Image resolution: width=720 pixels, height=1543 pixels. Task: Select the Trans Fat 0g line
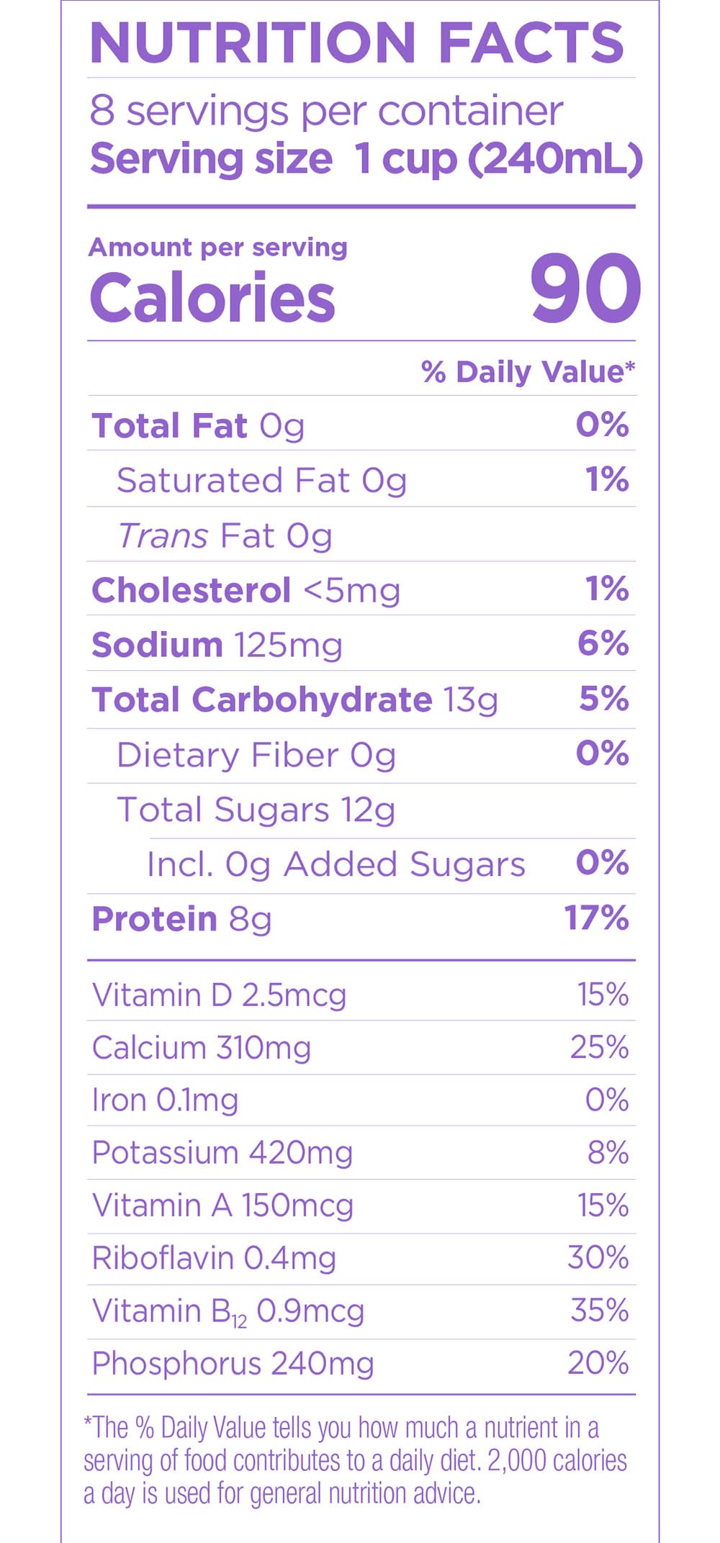click(225, 536)
